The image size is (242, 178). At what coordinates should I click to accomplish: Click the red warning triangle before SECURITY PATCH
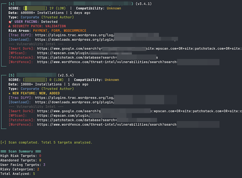point(10,26)
